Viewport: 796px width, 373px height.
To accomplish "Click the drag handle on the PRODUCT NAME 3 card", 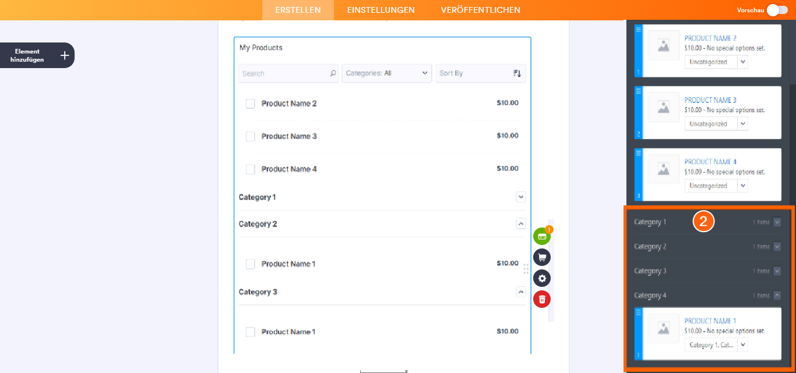I will coord(638,91).
